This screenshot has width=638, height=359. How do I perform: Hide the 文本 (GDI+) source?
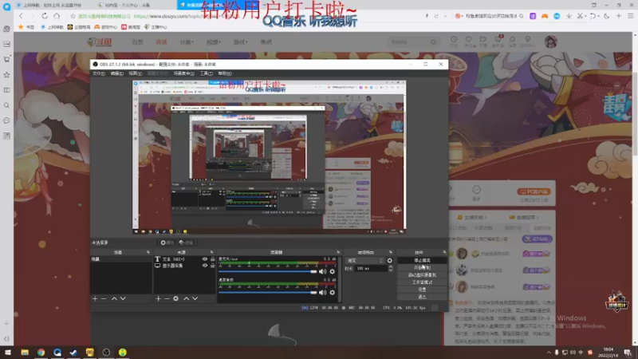[x=205, y=258]
